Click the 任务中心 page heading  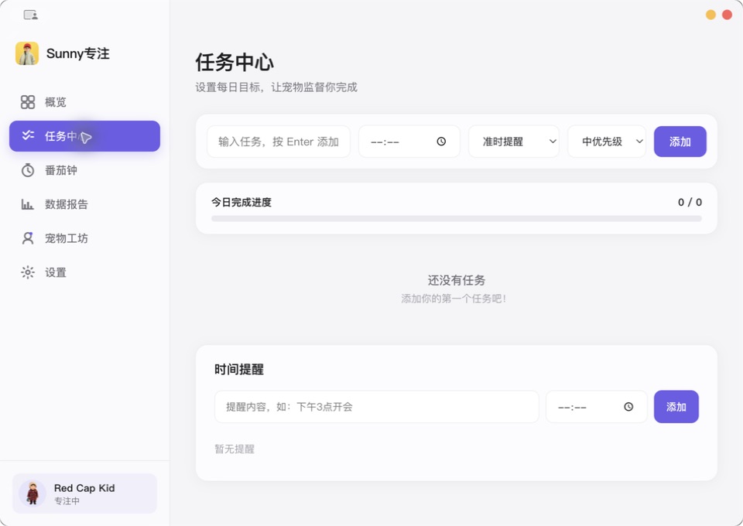235,62
